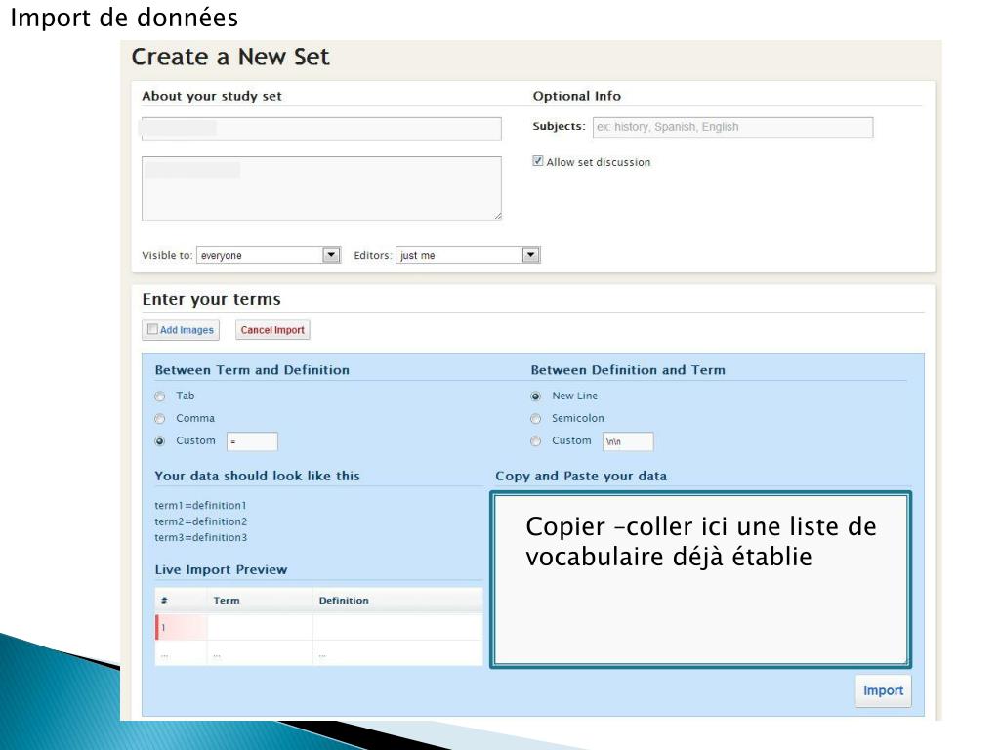Click the # column header in preview

(x=164, y=601)
